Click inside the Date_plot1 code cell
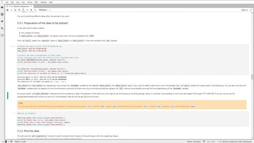The width and height of the screenshot is (254, 143). (x=133, y=60)
